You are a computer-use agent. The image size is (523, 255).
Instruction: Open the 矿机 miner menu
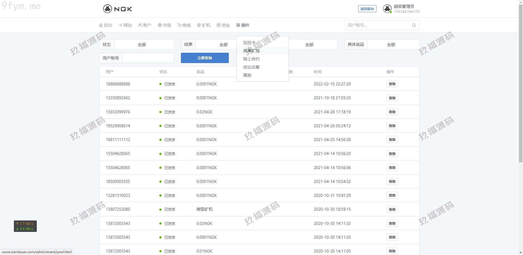[x=204, y=25]
